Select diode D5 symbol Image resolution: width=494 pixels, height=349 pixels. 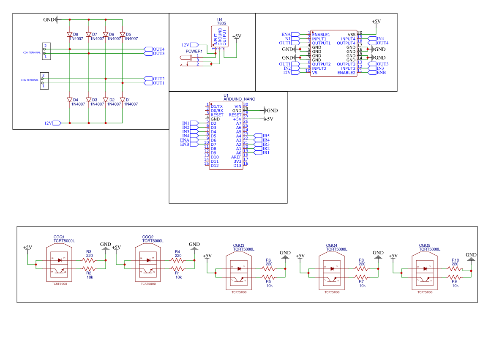click(123, 34)
